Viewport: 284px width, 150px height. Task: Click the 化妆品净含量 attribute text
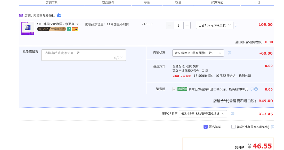click(107, 24)
